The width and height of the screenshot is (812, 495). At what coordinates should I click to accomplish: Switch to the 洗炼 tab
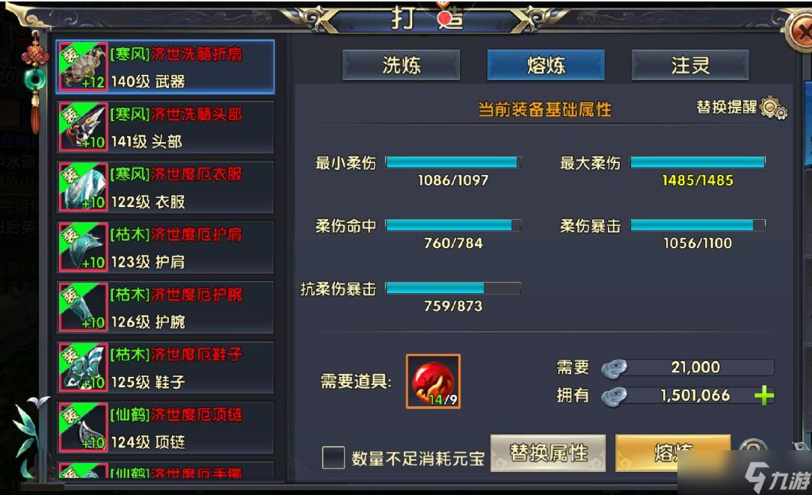(402, 65)
